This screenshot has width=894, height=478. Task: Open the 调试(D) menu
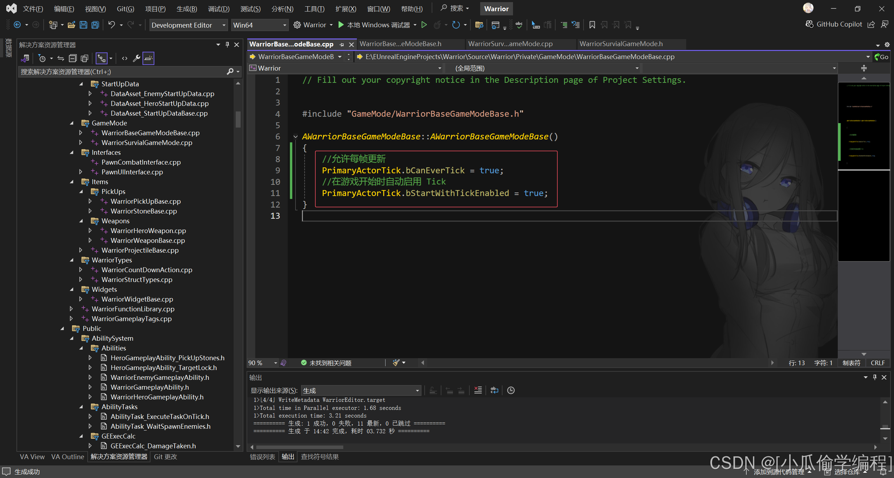pyautogui.click(x=219, y=9)
